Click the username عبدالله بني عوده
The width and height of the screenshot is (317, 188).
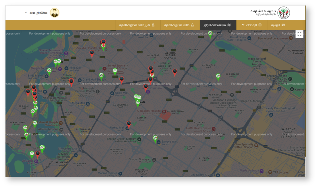(39, 13)
